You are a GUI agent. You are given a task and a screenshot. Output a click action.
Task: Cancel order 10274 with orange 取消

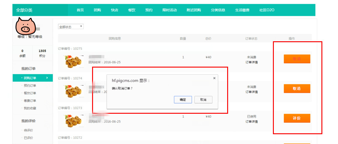coord(297,88)
